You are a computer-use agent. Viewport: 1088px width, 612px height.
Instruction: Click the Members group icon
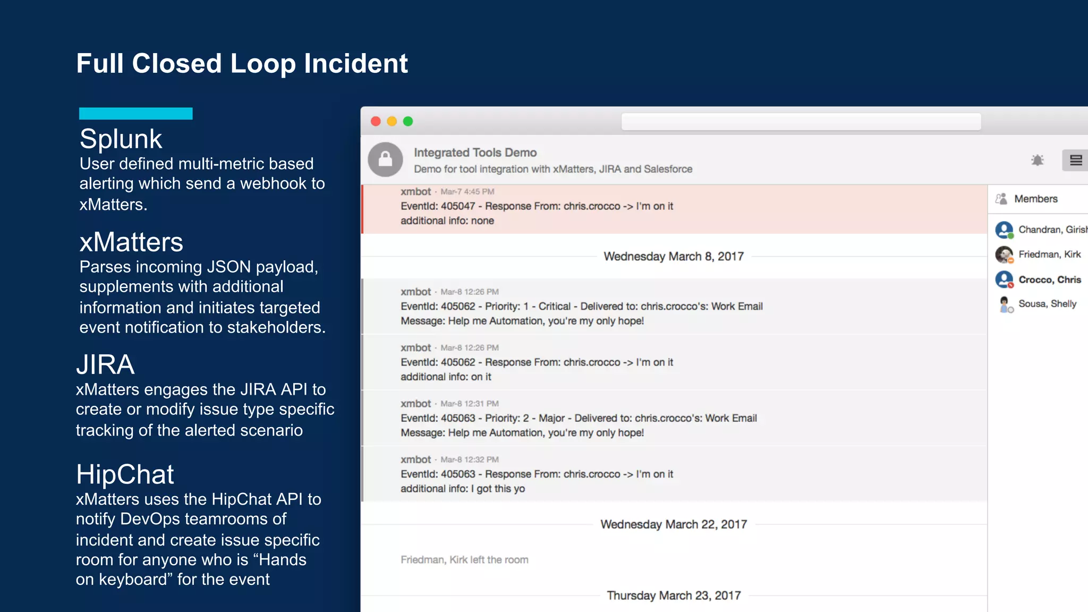point(1001,199)
